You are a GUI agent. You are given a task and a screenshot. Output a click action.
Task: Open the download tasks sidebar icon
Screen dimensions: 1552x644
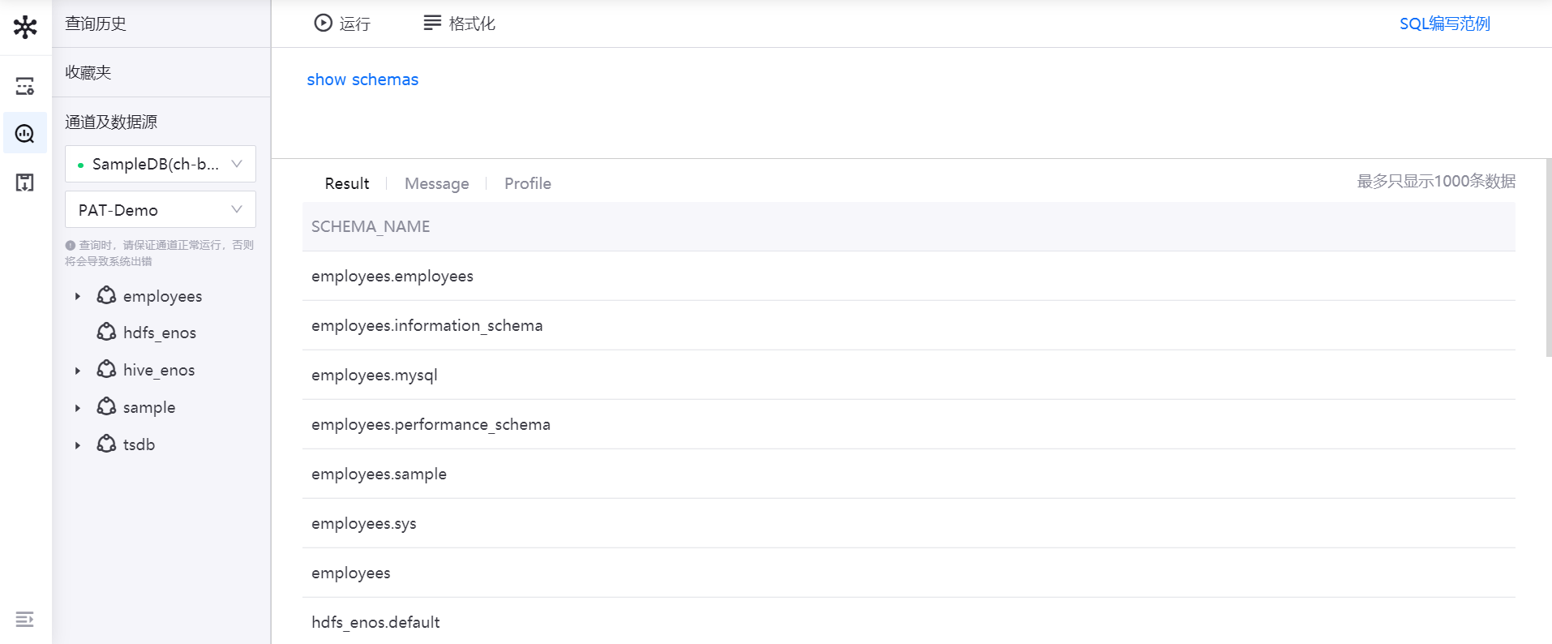pyautogui.click(x=25, y=182)
